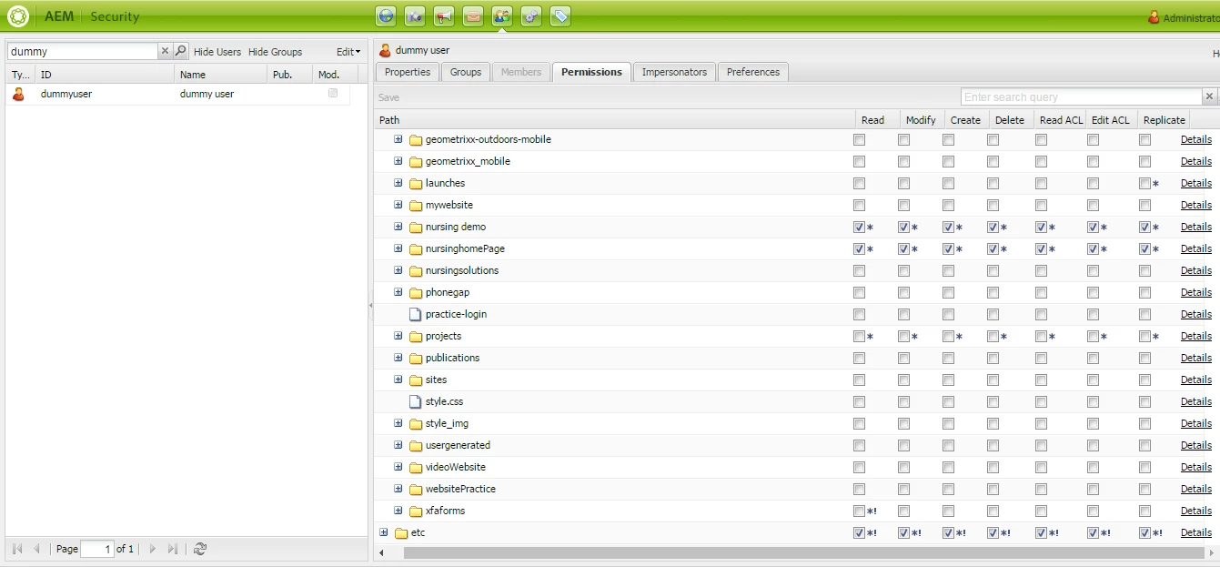Click the magnifier search icon
The image size is (1220, 567).
pyautogui.click(x=181, y=51)
